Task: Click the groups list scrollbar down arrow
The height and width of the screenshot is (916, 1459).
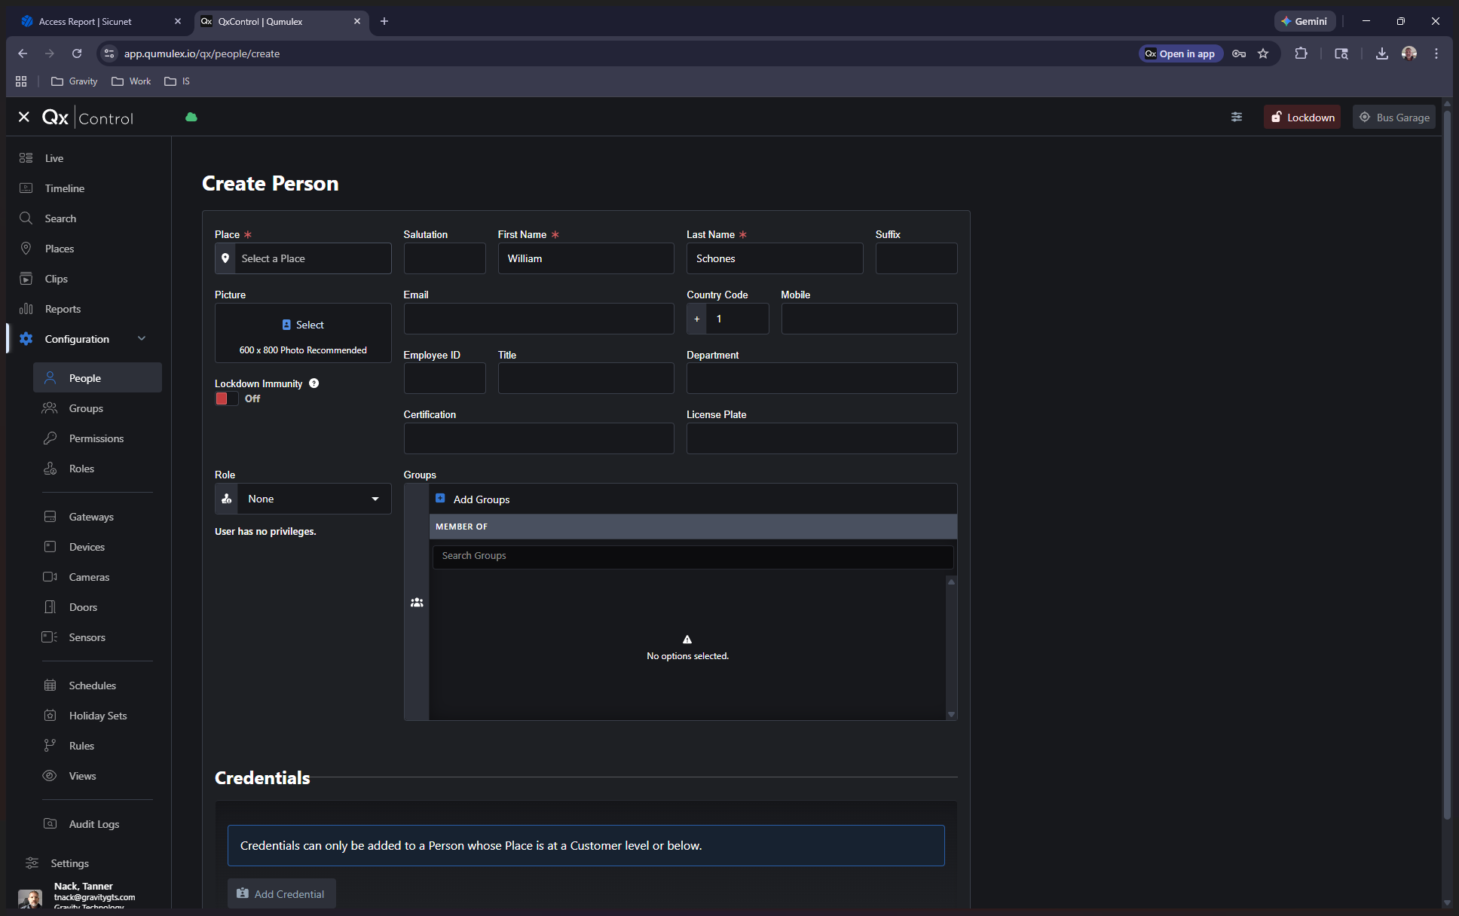Action: point(951,714)
